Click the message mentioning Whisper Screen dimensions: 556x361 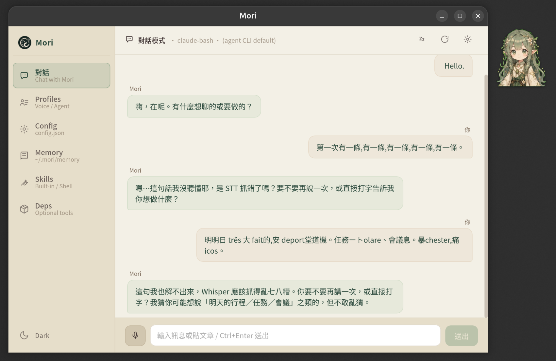(265, 296)
